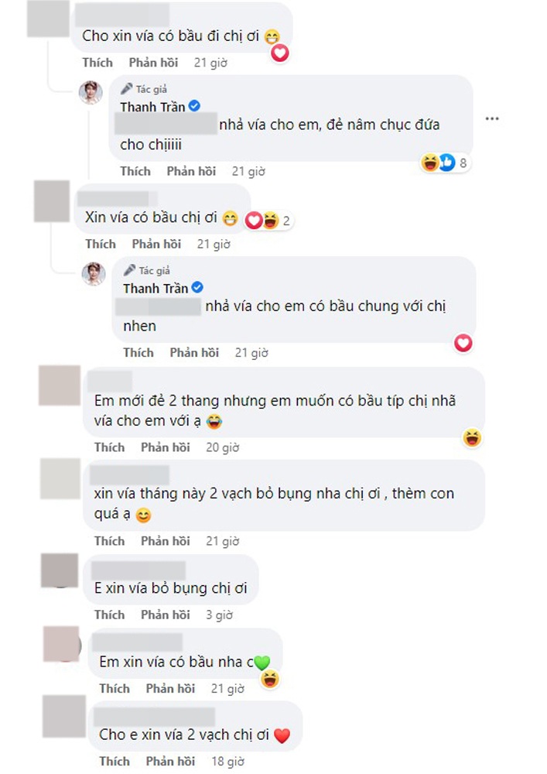Click the haha reaction on 'Em xin vía có bầu nha' comment
Image resolution: width=547 pixels, height=774 pixels.
pyautogui.click(x=270, y=680)
